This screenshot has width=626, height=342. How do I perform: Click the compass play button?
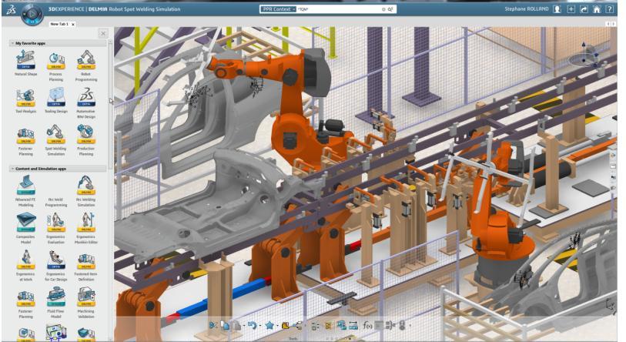pyautogui.click(x=32, y=15)
